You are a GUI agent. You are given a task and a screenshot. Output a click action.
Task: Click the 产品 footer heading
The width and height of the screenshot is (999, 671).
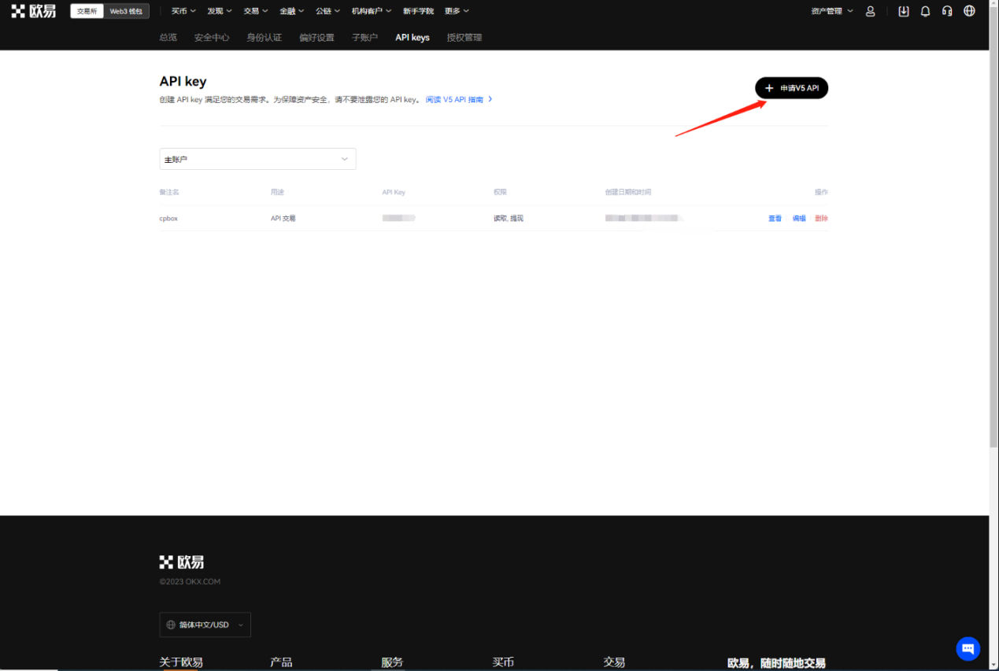tap(281, 662)
